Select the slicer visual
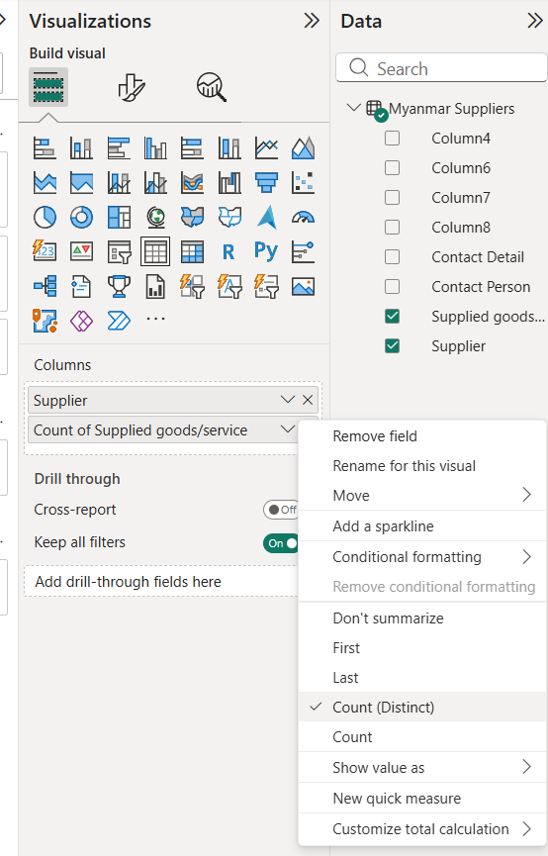 (119, 251)
